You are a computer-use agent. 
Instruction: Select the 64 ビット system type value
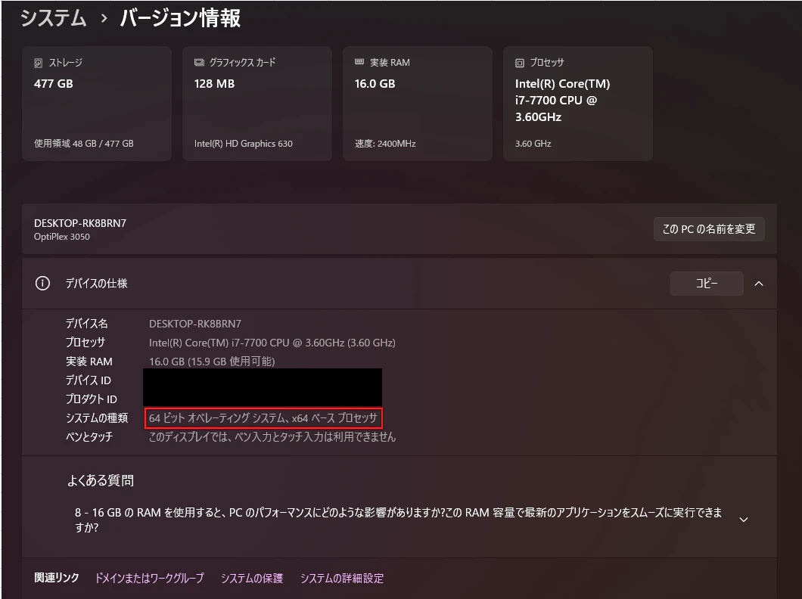tap(263, 418)
